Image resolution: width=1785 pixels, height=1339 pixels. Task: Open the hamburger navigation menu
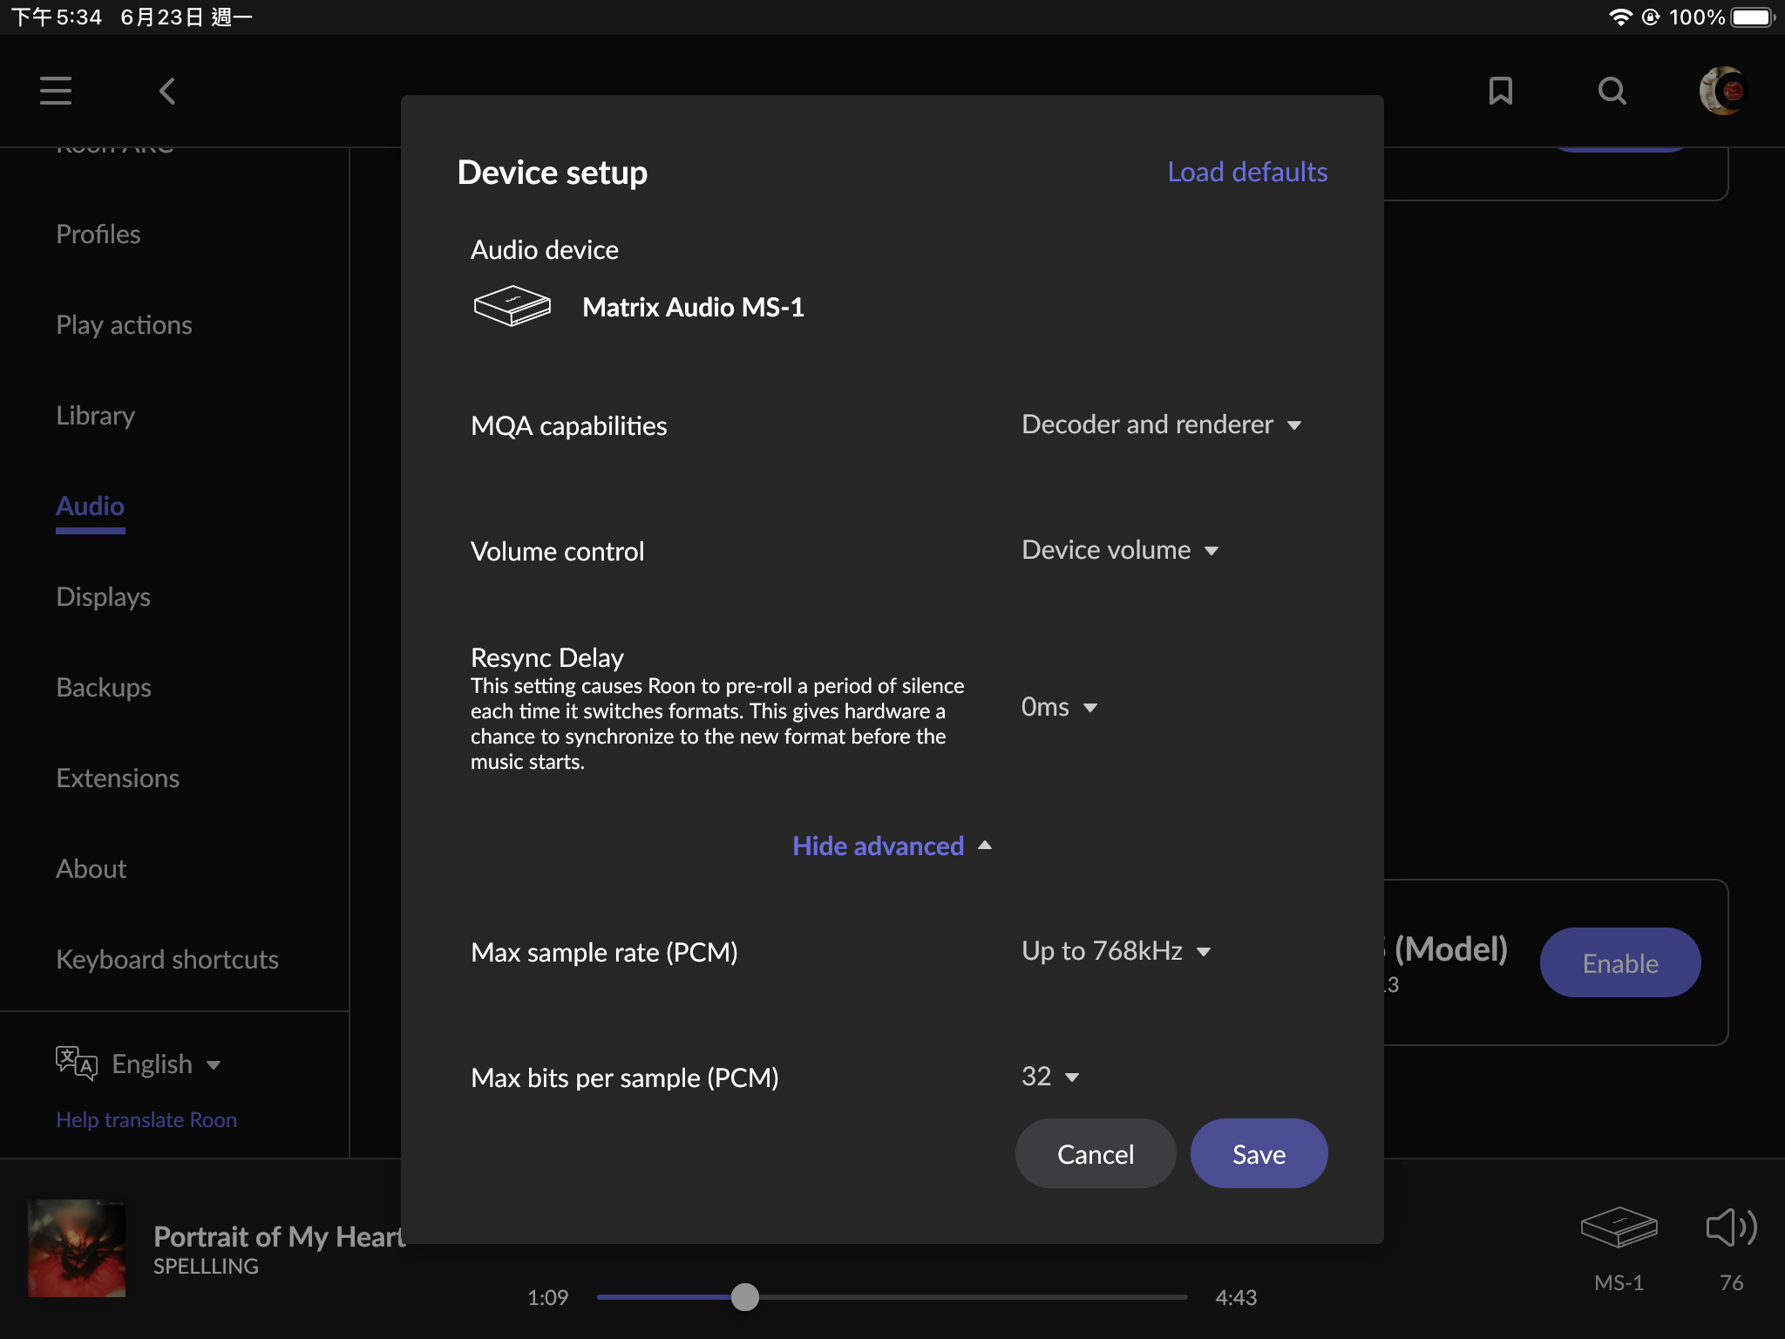(x=56, y=91)
